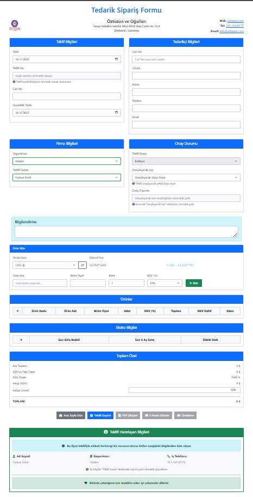Click the info icon in the blue contact notice
This screenshot has height=497, width=253.
64,446
